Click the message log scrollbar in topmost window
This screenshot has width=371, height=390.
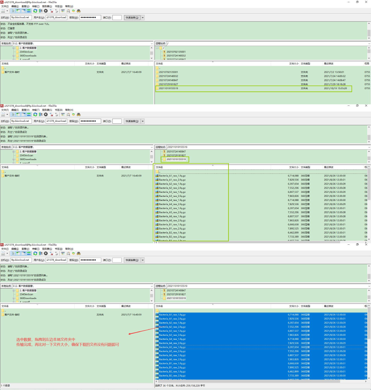[x=369, y=30]
